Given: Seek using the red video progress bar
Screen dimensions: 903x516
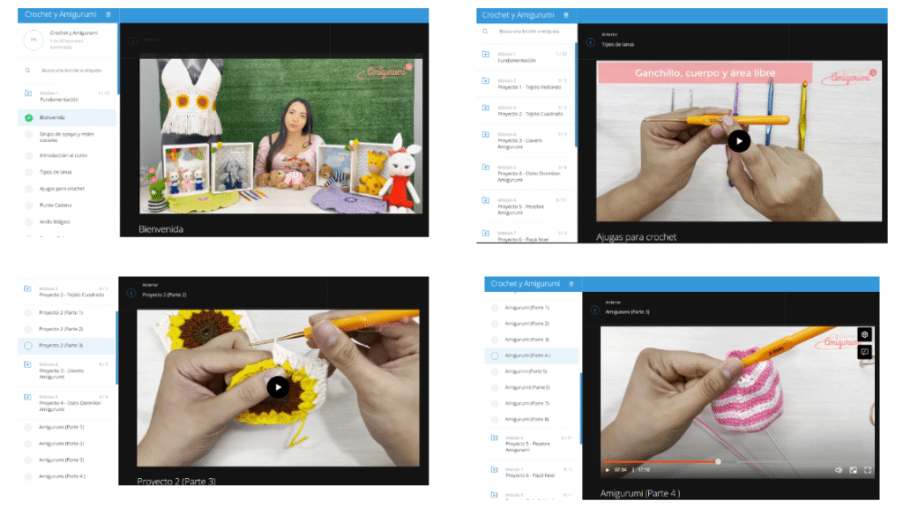Looking at the screenshot, I should tap(661, 461).
